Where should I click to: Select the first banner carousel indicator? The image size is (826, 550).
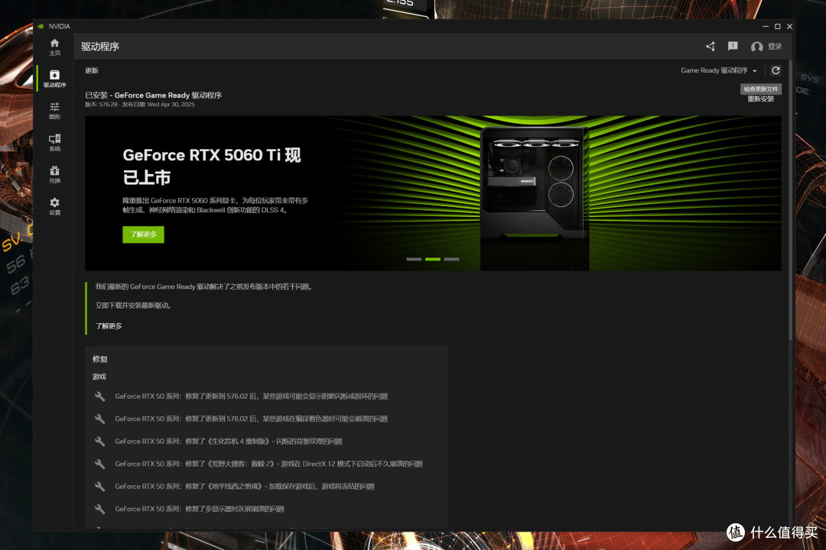click(414, 259)
